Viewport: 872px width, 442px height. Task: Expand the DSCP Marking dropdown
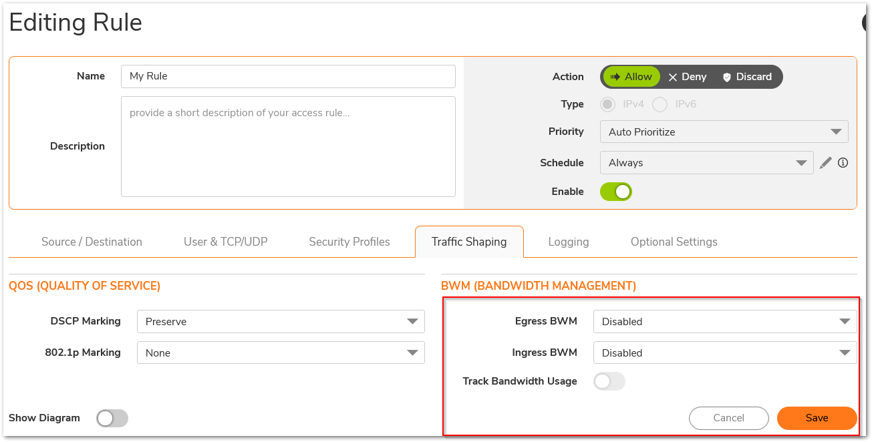[281, 321]
